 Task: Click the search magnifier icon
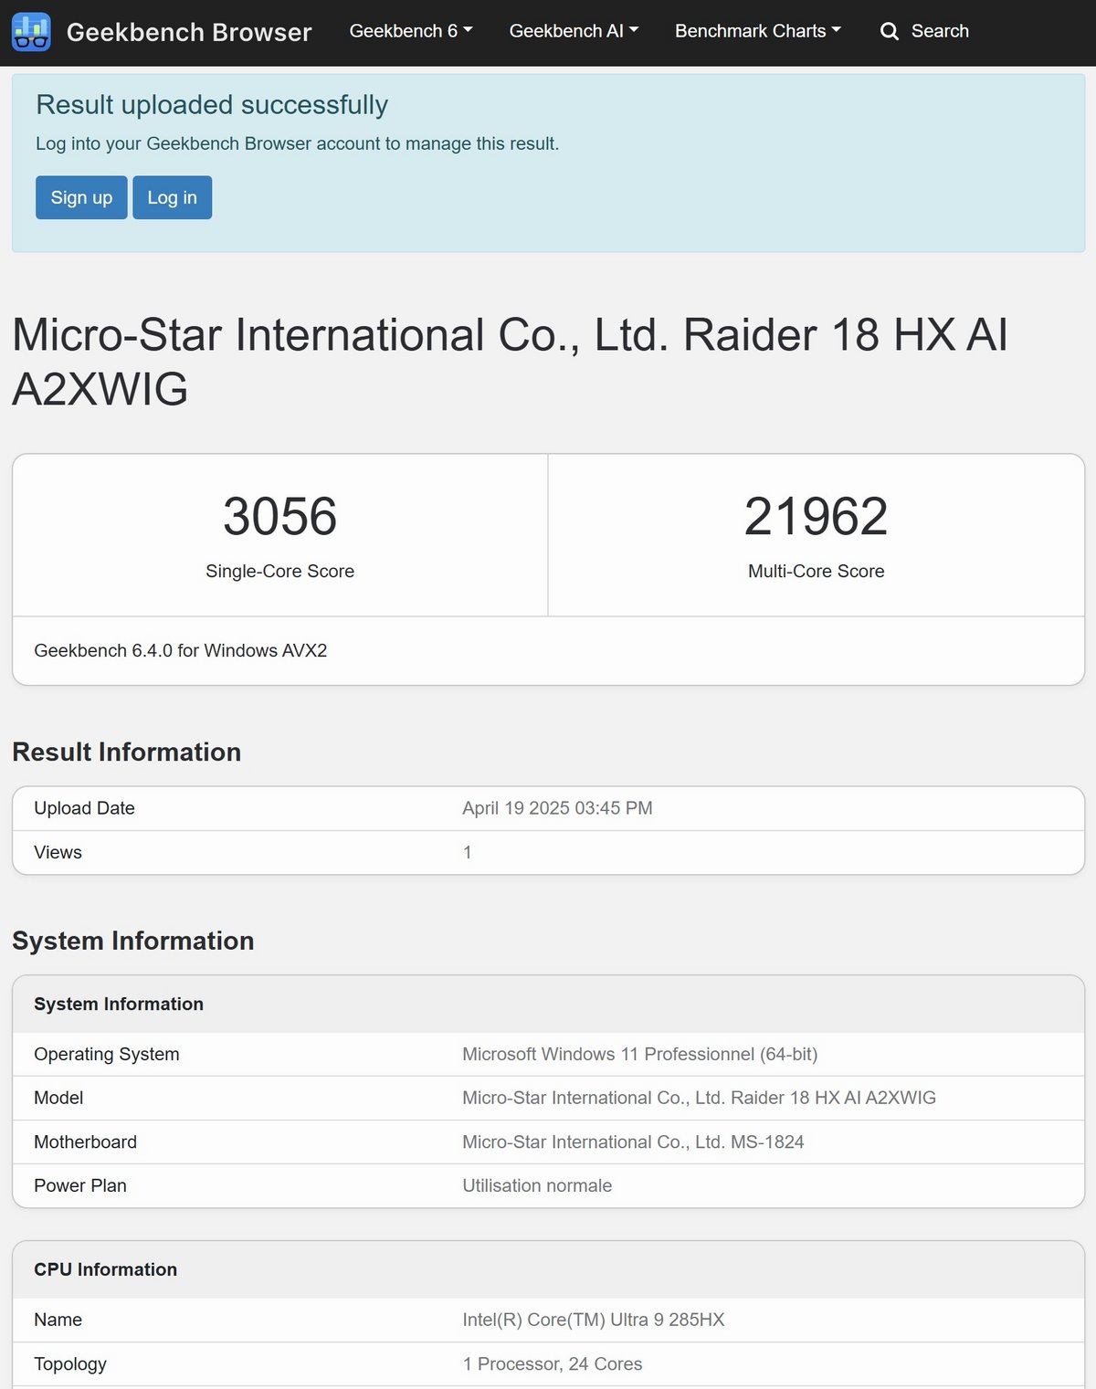click(x=889, y=32)
